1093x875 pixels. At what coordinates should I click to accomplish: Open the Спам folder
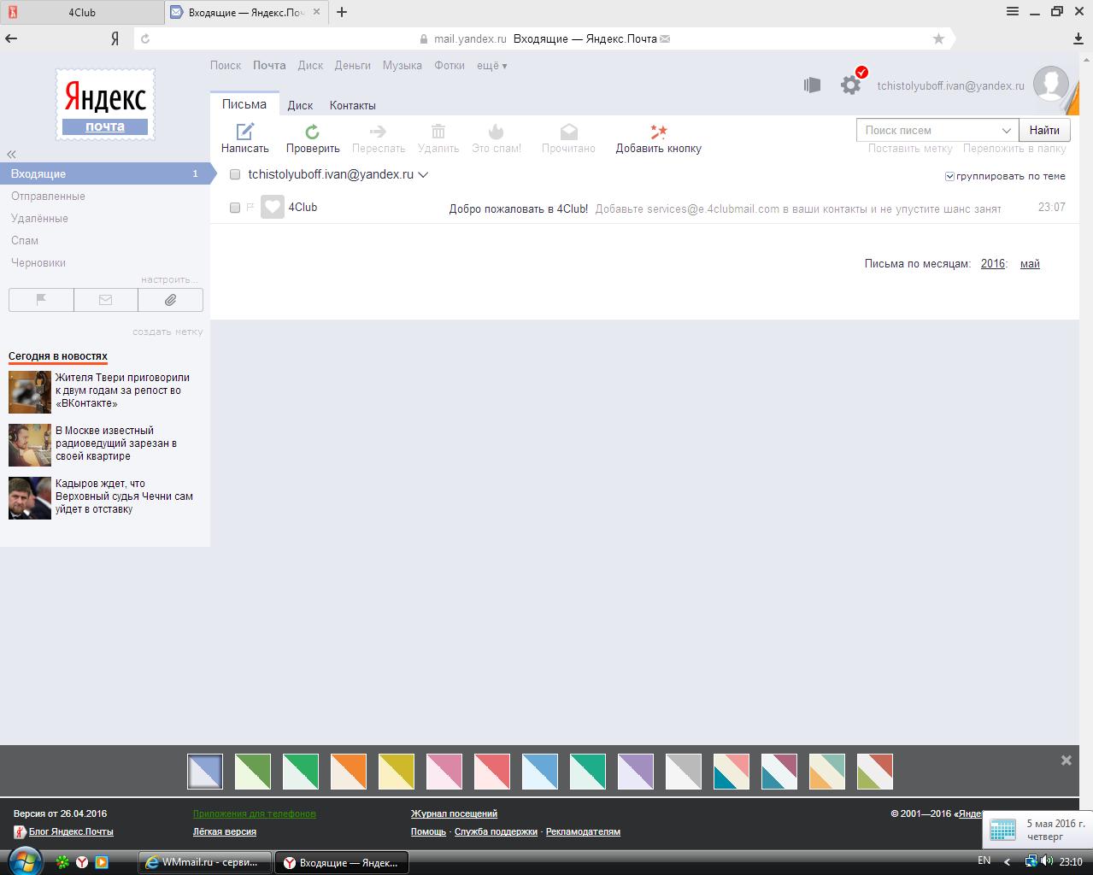click(25, 240)
